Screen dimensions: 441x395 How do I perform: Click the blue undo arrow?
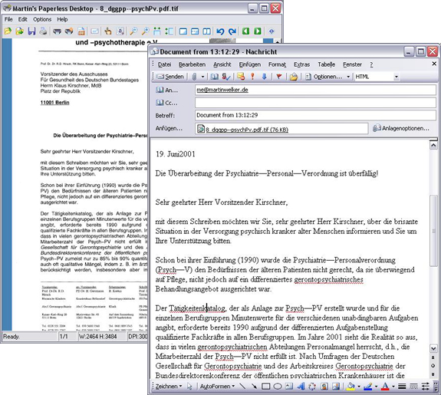pyautogui.click(x=220, y=31)
